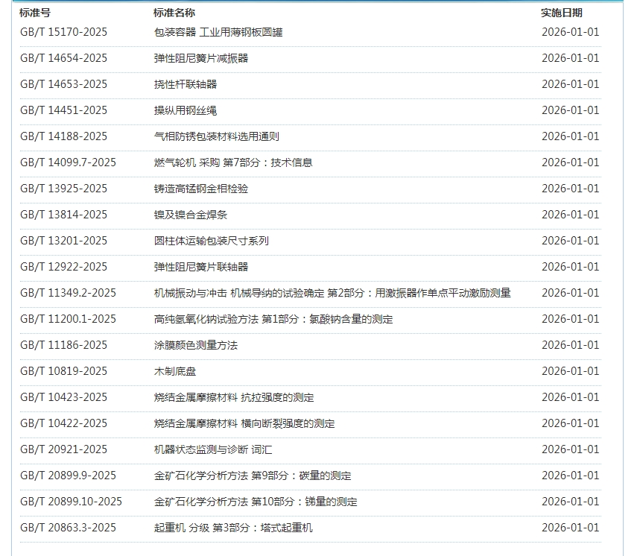Open 气相防锈包装材料选用通则 standard name
637x556 pixels.
pyautogui.click(x=217, y=136)
